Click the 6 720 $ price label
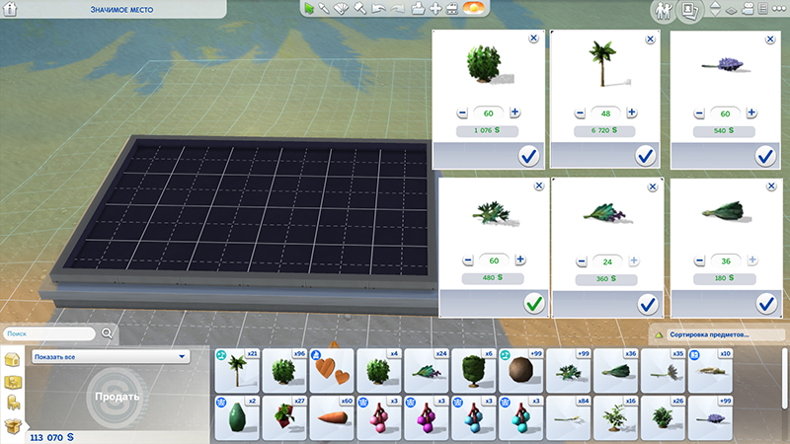790x444 pixels. (604, 130)
